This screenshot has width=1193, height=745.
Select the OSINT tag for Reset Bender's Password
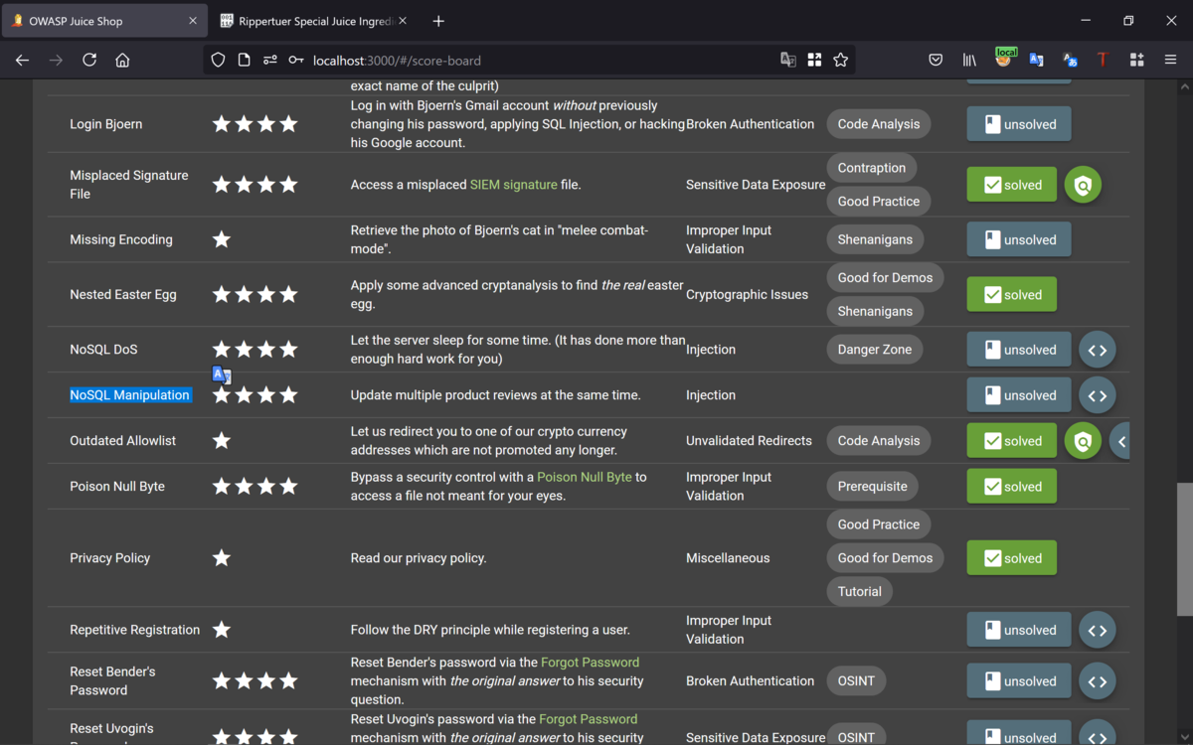[856, 681]
